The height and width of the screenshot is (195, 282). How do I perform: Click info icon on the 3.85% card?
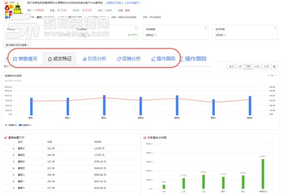click(136, 28)
